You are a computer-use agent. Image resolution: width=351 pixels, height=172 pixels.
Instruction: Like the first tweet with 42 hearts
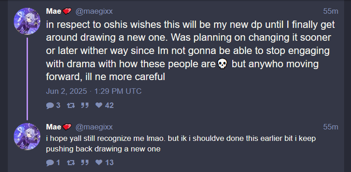99,105
